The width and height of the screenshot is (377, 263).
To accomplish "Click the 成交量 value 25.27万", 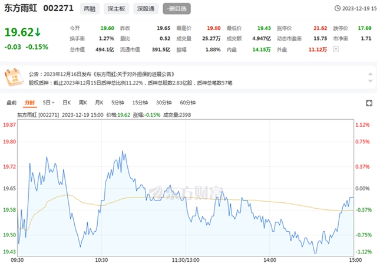I will 211,38.
